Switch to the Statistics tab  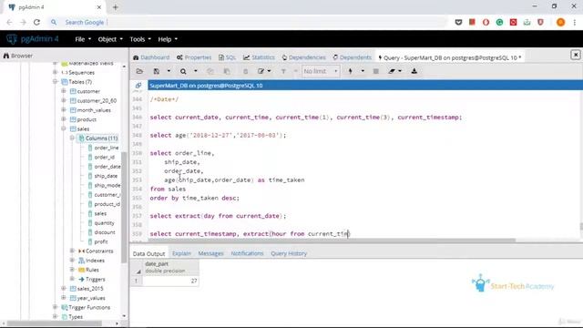259,57
